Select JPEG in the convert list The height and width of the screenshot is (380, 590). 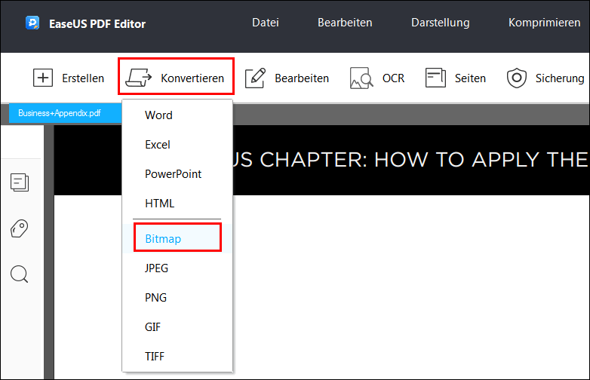177,268
